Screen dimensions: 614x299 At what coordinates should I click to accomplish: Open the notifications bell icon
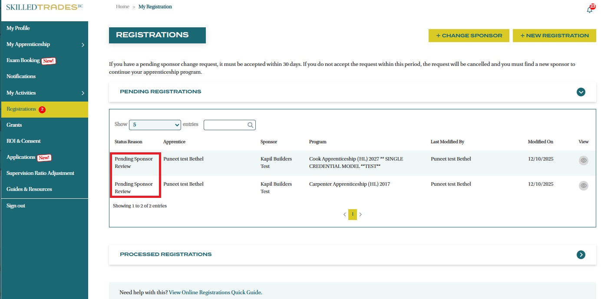coord(589,10)
